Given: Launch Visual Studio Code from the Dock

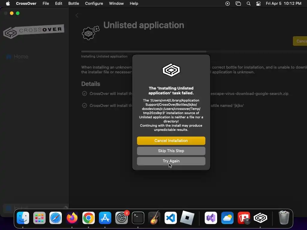Looking at the screenshot, I should [x=171, y=218].
